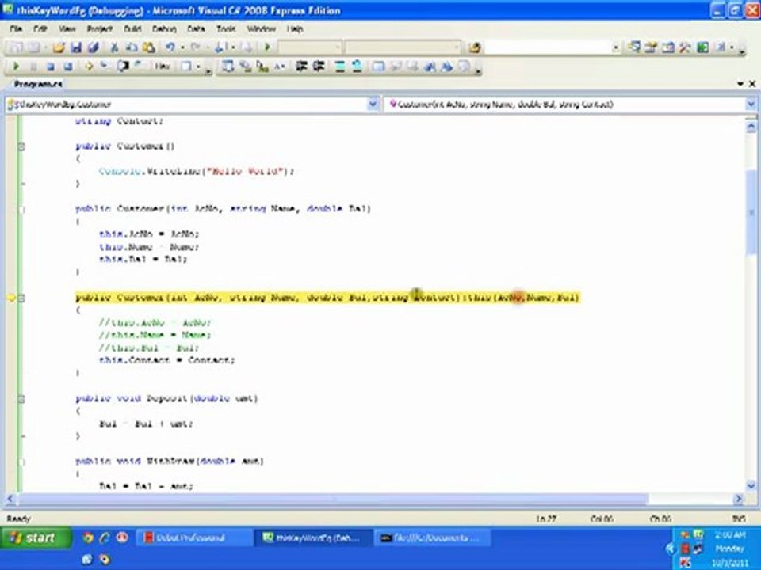The width and height of the screenshot is (761, 570).
Task: Restart the debugging session icon
Action: [x=68, y=66]
